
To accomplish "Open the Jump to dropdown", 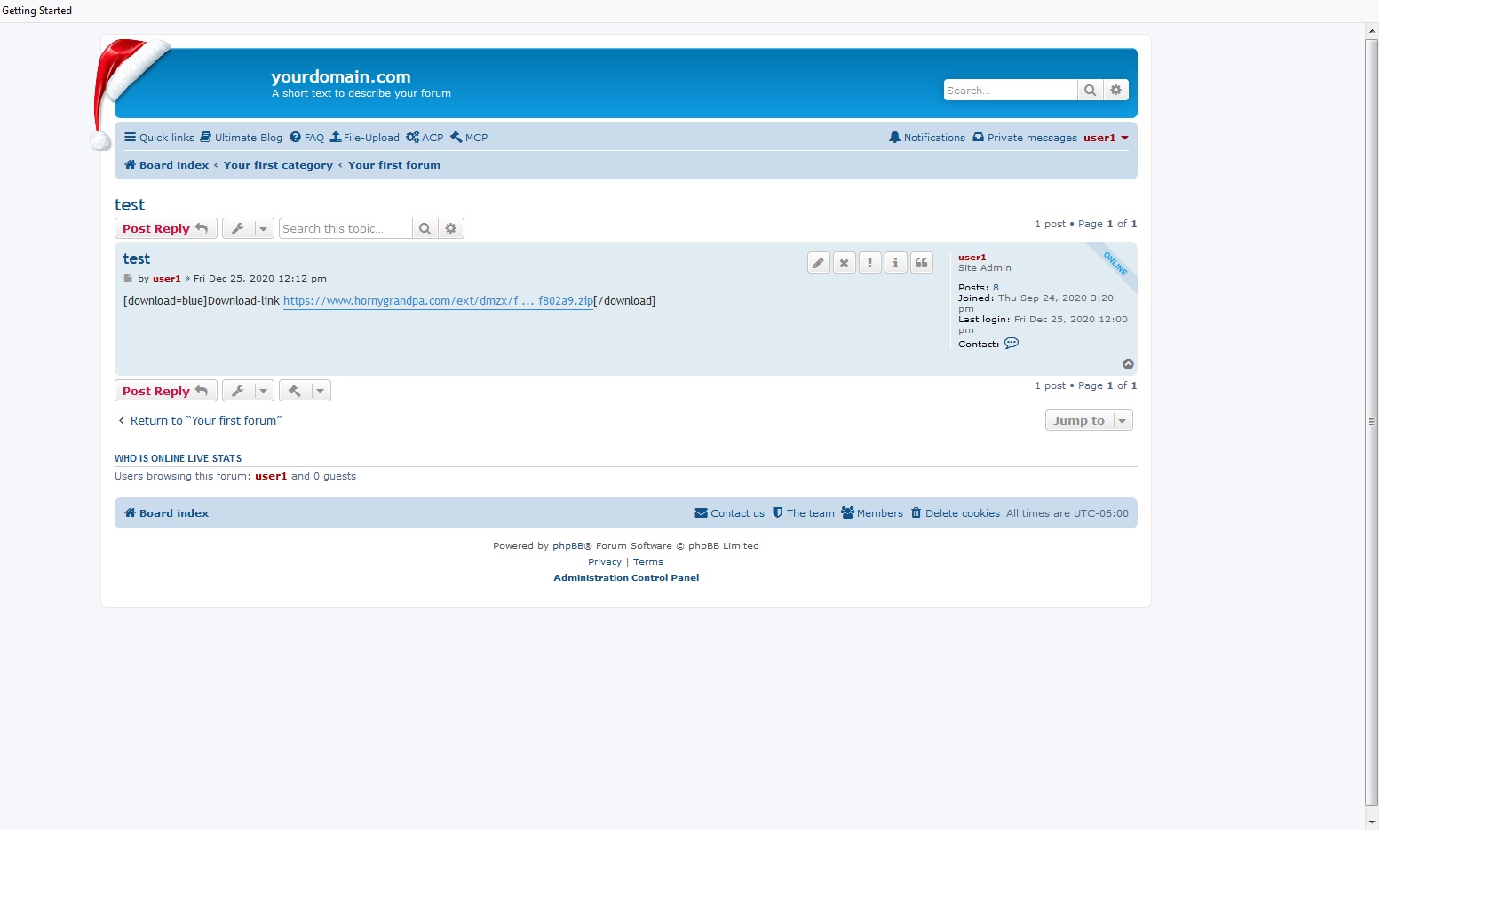I will coord(1088,421).
